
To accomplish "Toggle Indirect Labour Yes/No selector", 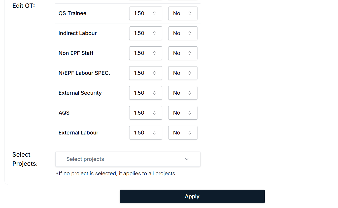I will 183,33.
